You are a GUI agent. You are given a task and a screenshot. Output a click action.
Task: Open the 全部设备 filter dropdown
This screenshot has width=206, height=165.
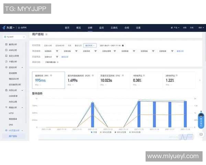point(70,51)
